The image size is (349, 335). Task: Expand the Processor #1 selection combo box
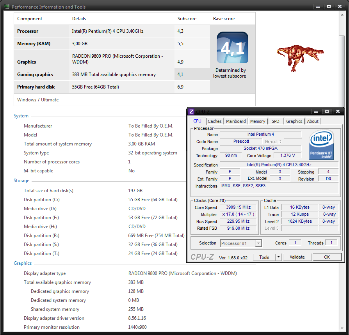(258, 243)
